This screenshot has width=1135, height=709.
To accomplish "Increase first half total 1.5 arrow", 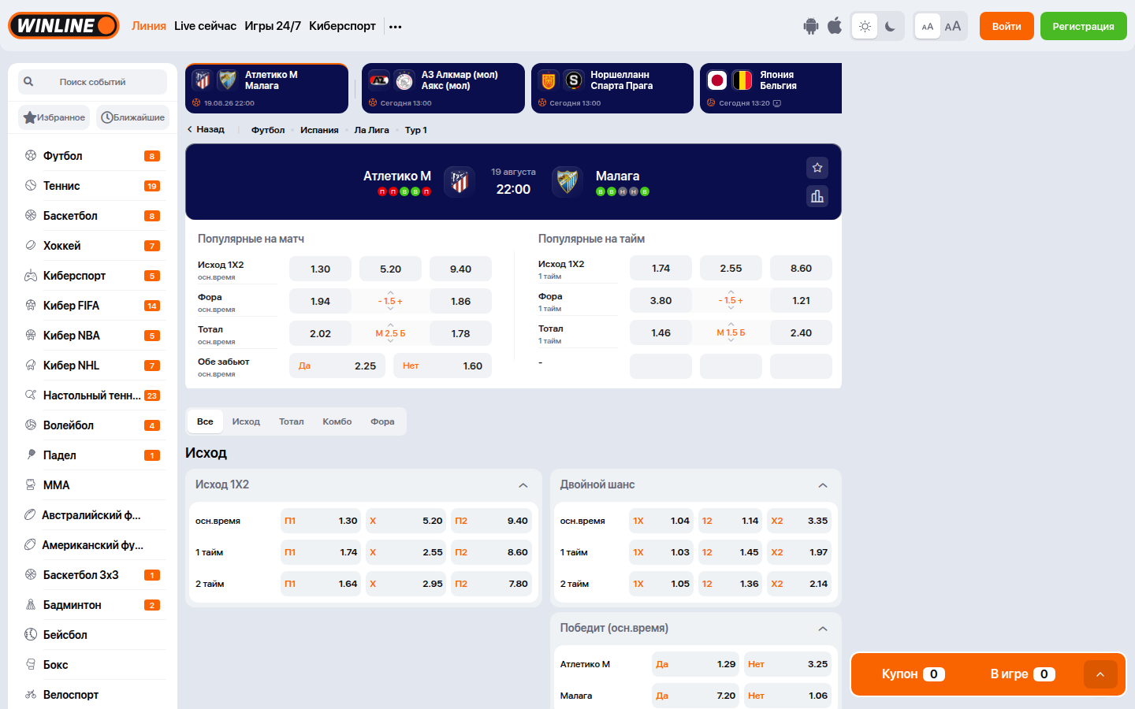I will pos(731,324).
